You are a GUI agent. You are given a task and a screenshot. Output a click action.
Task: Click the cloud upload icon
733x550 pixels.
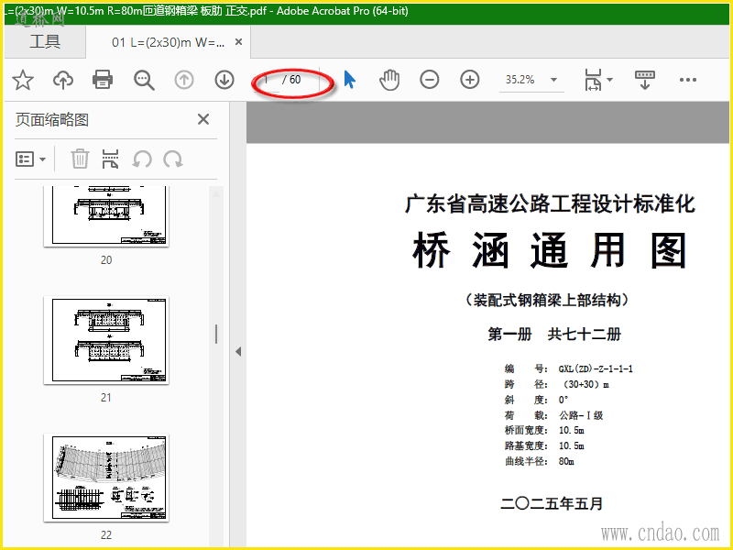pyautogui.click(x=63, y=80)
